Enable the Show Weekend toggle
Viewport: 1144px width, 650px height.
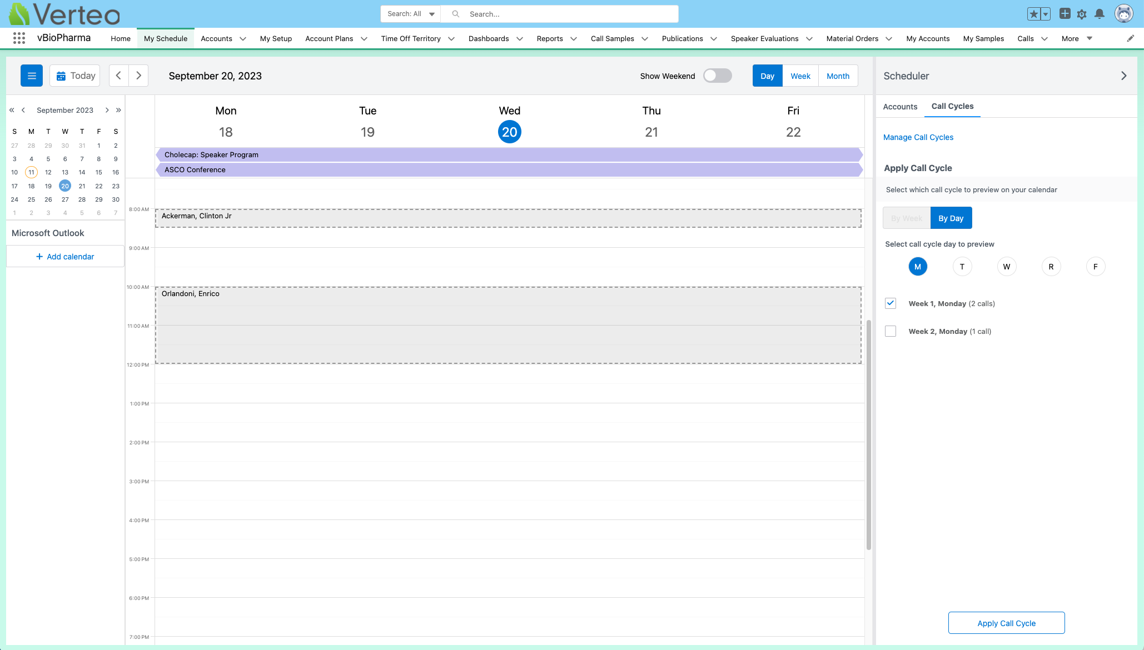717,76
